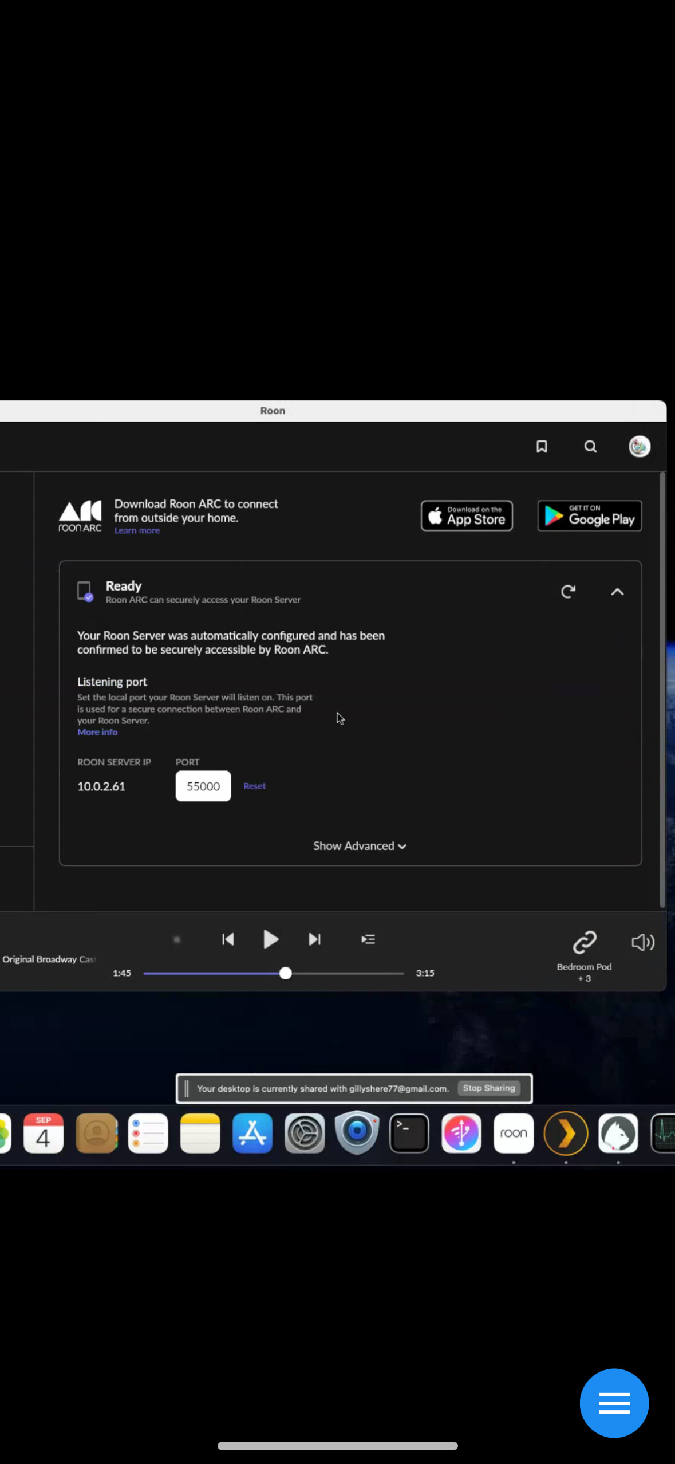The width and height of the screenshot is (675, 1464).
Task: Click the track progress slider handle
Action: (x=286, y=973)
